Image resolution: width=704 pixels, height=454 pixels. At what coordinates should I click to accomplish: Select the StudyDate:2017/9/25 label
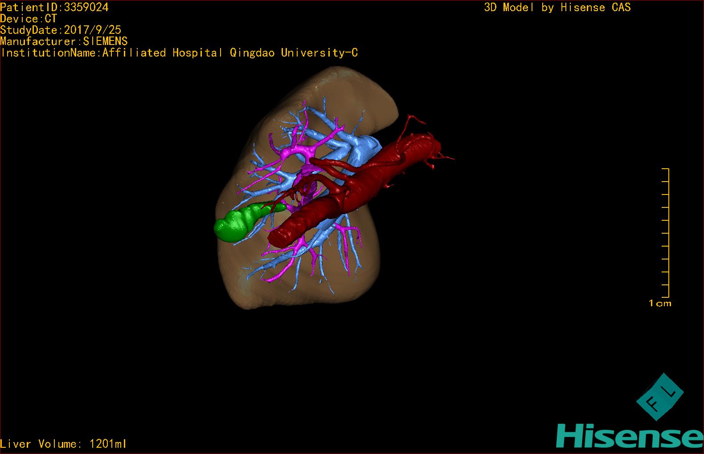pyautogui.click(x=61, y=30)
